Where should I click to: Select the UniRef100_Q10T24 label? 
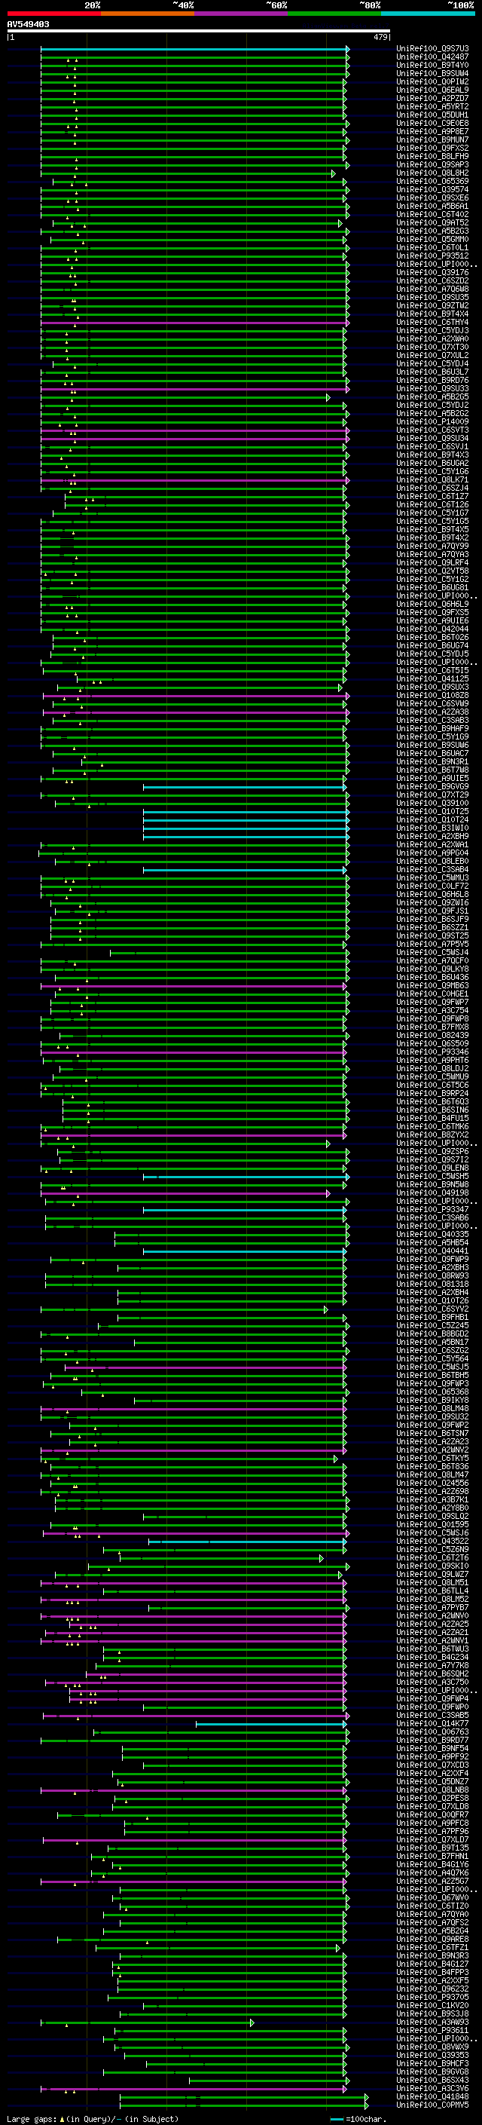coord(432,820)
